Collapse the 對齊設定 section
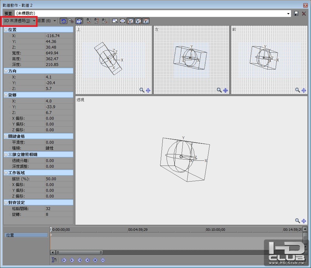The height and width of the screenshot is (268, 311). click(6, 203)
